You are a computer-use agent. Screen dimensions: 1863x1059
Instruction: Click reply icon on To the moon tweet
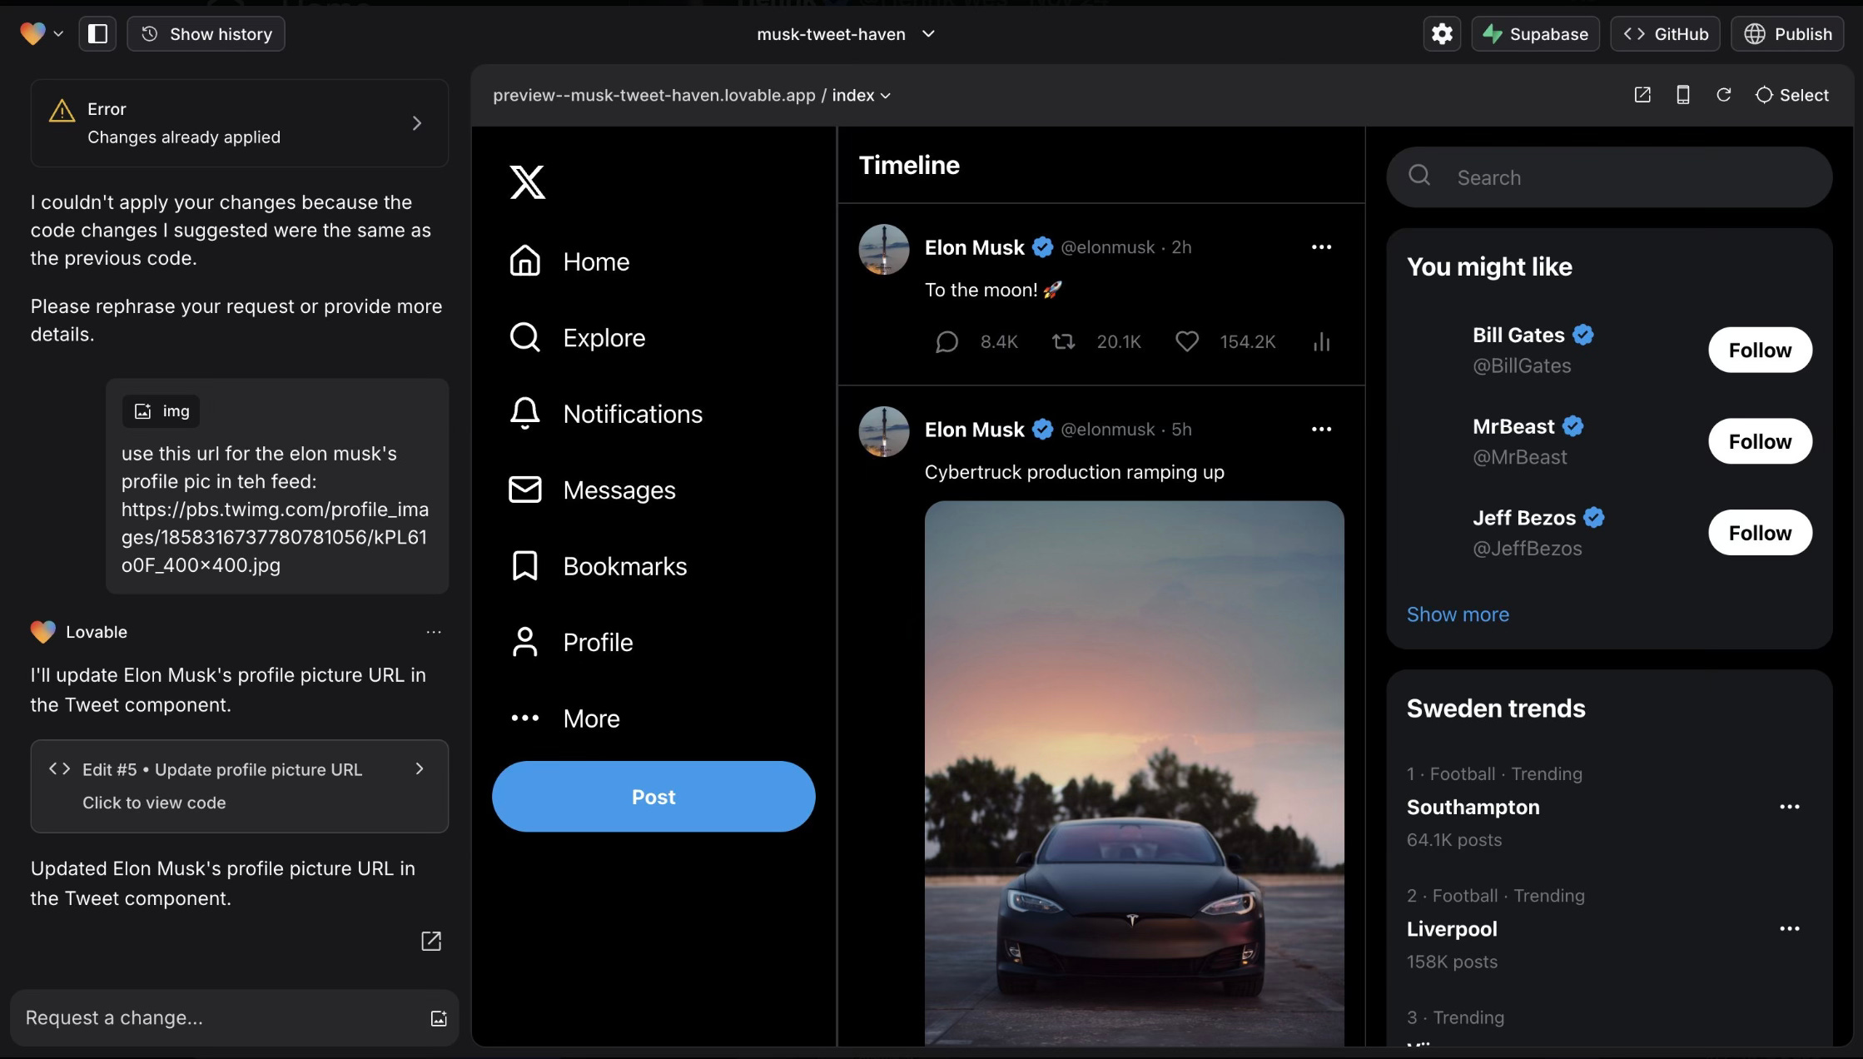(946, 342)
